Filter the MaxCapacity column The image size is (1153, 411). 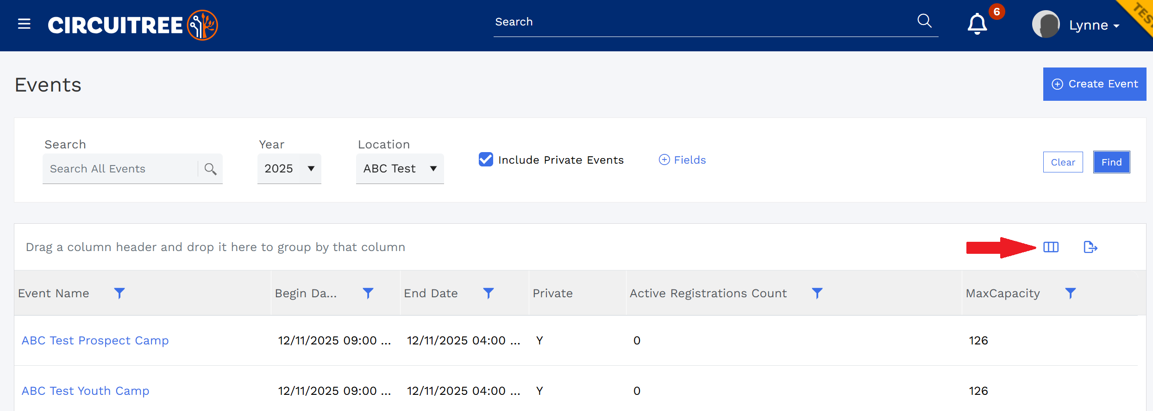coord(1071,293)
